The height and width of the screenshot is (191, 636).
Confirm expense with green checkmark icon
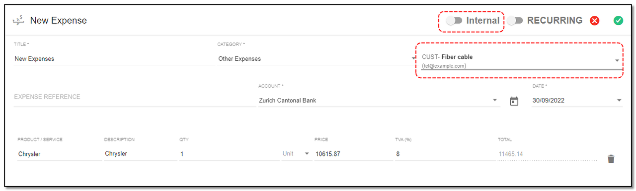tap(618, 21)
